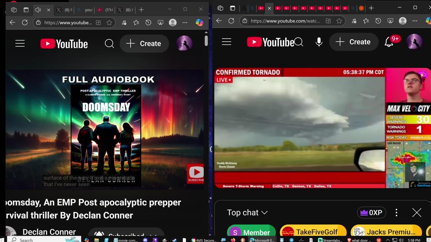Open history in right browser toolbar
Image resolution: width=431 pixels, height=242 pixels.
[378, 21]
